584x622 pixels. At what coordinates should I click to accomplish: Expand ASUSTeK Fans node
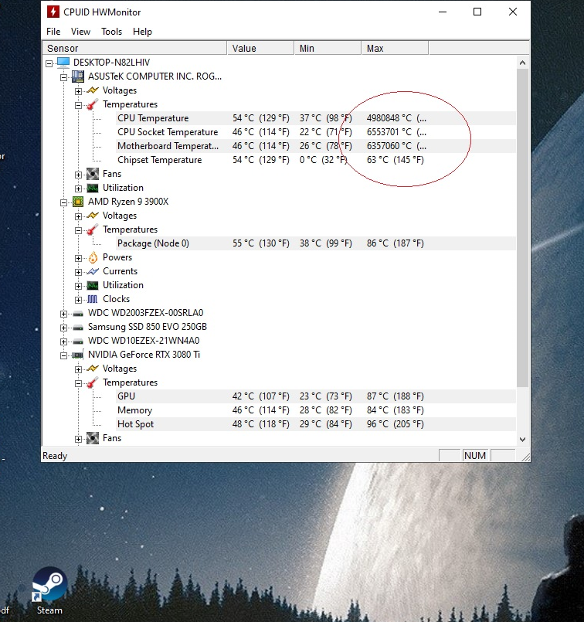point(78,175)
